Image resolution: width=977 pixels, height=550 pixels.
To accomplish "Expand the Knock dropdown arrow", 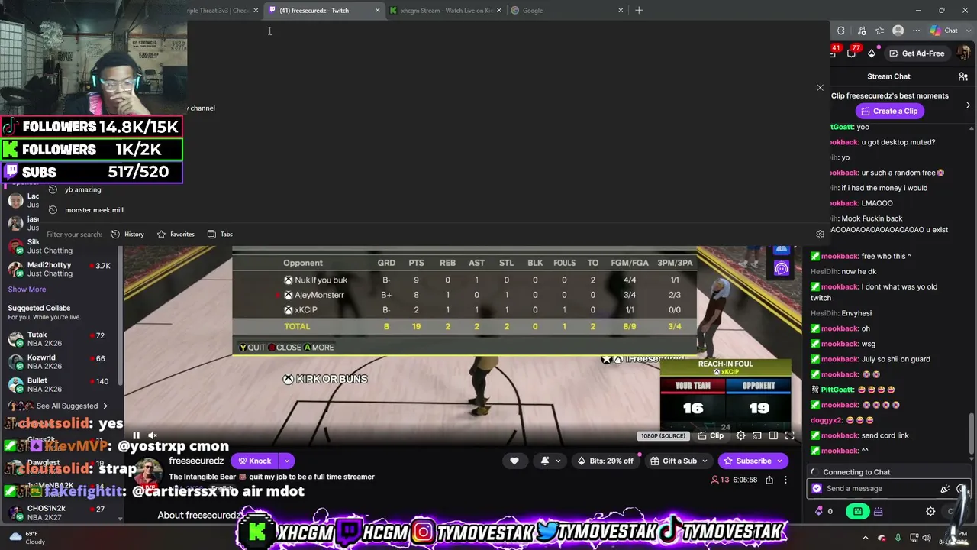I will 287,461.
